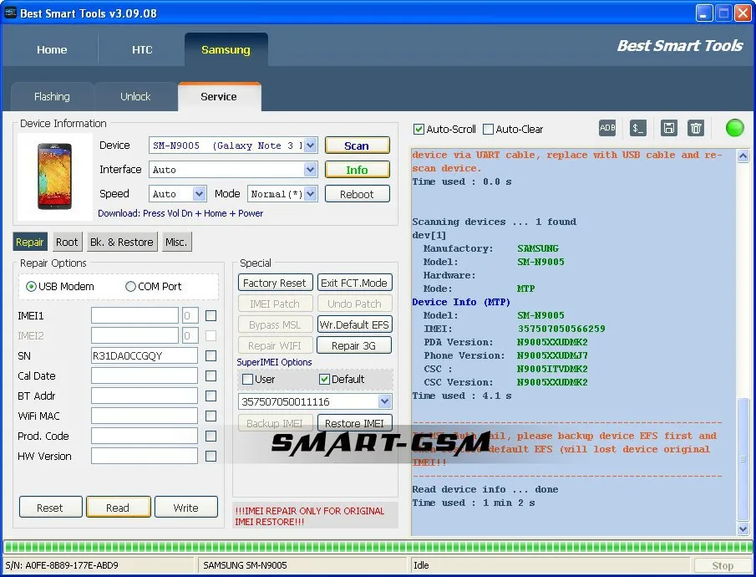Click the Factory Reset button
756x577 pixels.
tap(275, 283)
